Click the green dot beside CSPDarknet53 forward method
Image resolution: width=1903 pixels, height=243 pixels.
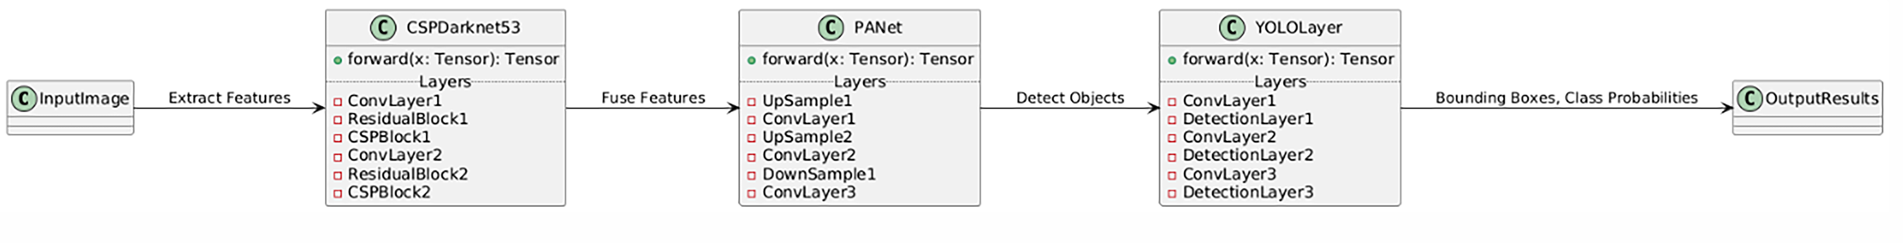coord(338,60)
